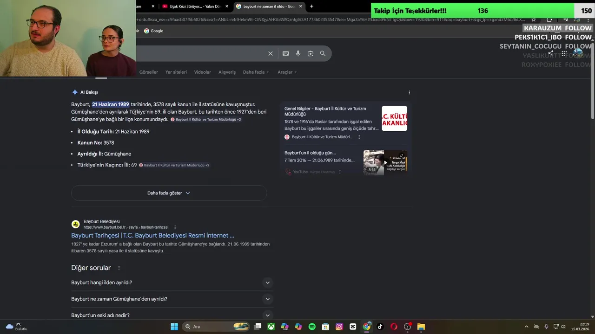
Task: Start voice search with the microphone
Action: click(x=298, y=53)
